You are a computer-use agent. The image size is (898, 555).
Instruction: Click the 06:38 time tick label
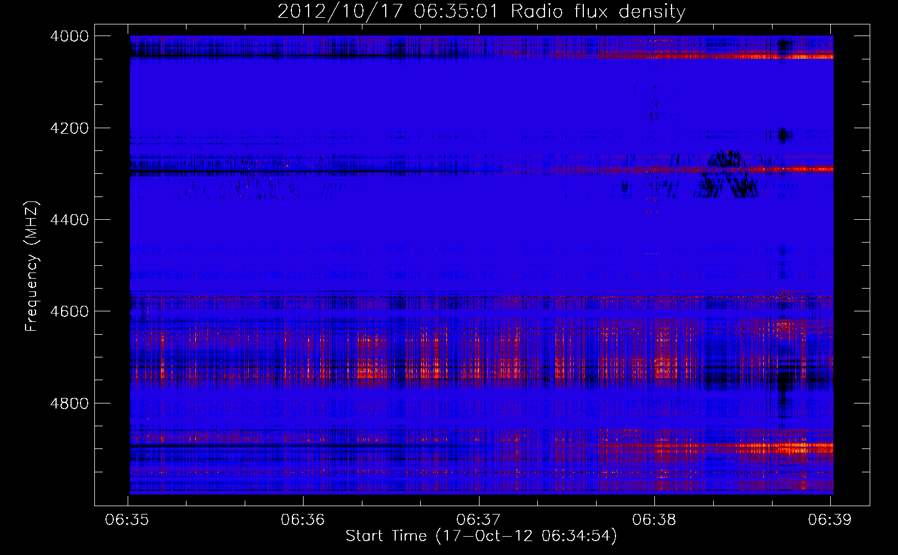point(654,520)
